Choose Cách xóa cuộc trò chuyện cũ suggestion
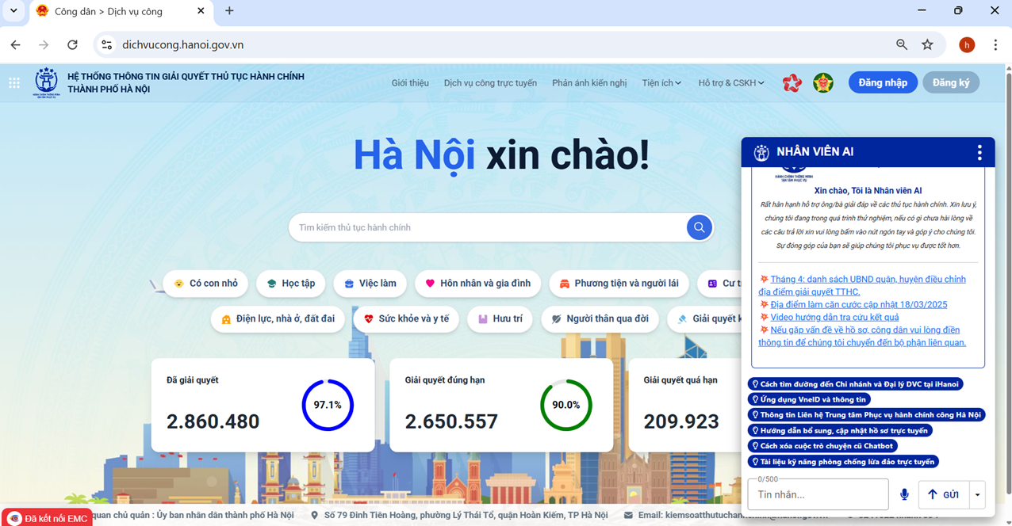This screenshot has height=526, width=1012. click(822, 446)
